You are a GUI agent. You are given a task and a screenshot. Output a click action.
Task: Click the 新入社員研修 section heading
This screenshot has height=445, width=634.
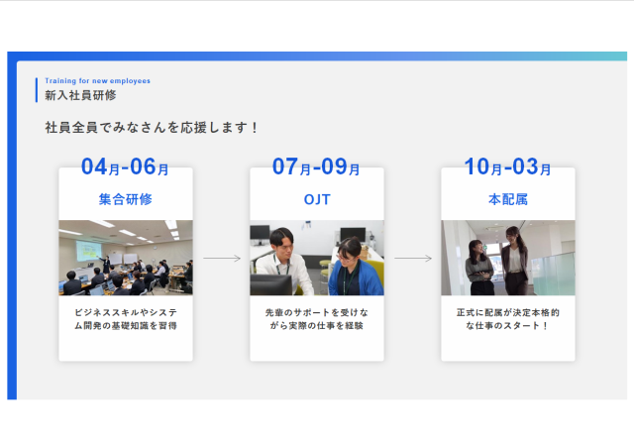(80, 96)
